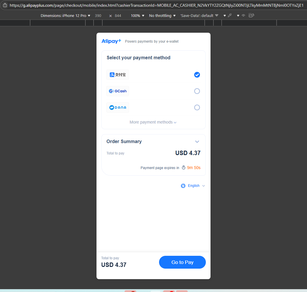Click the DANA logo tile

point(118,107)
